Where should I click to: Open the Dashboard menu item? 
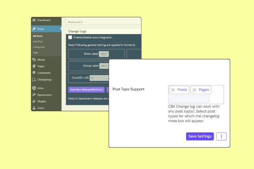click(x=46, y=20)
